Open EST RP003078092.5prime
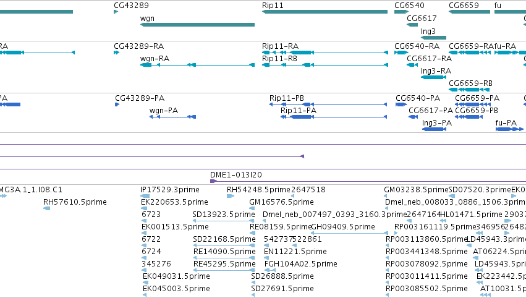The image size is (526, 298). 388,270
